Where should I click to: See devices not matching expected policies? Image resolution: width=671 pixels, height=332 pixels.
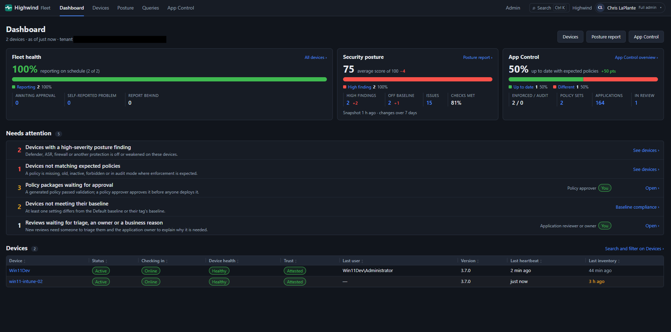(x=646, y=170)
